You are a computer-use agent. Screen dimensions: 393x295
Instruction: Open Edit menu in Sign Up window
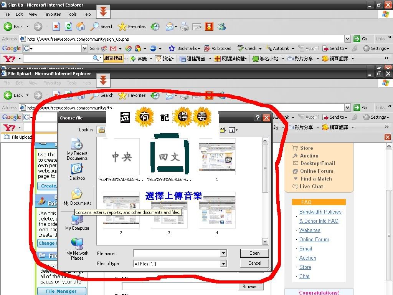(19, 14)
